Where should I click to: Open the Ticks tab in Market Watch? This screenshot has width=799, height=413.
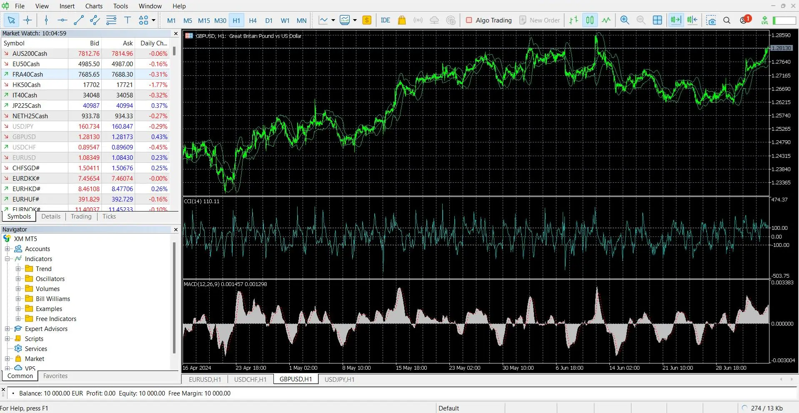point(109,216)
